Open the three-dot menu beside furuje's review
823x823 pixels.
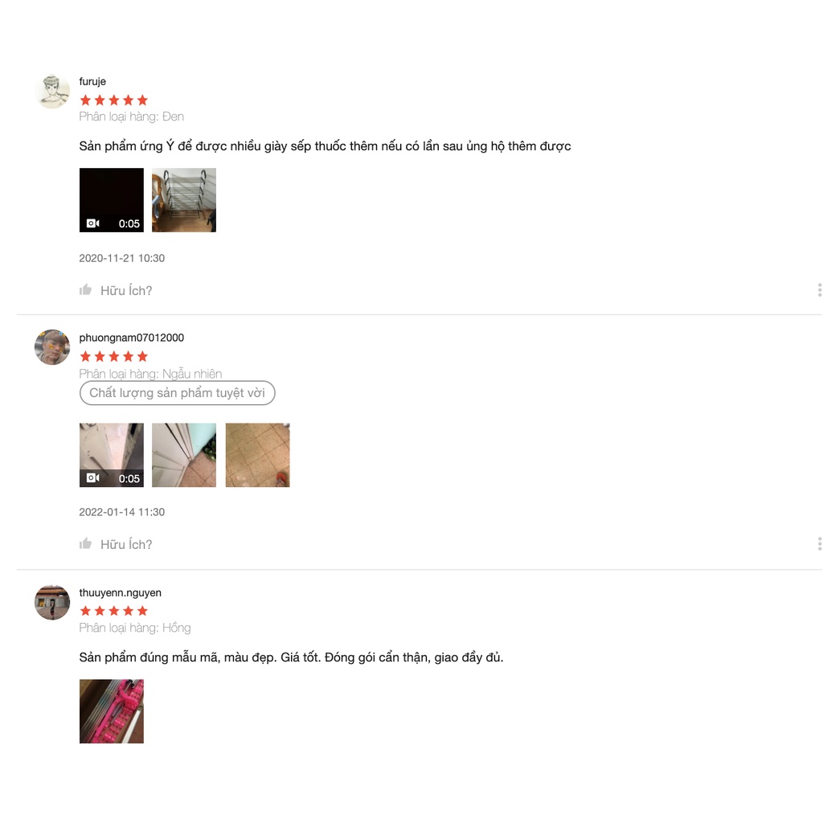(819, 289)
